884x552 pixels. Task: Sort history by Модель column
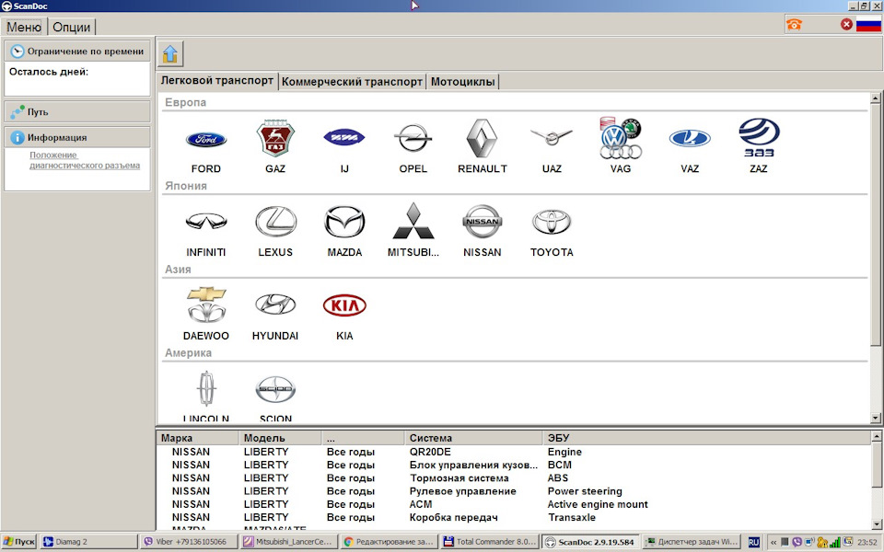coord(280,438)
